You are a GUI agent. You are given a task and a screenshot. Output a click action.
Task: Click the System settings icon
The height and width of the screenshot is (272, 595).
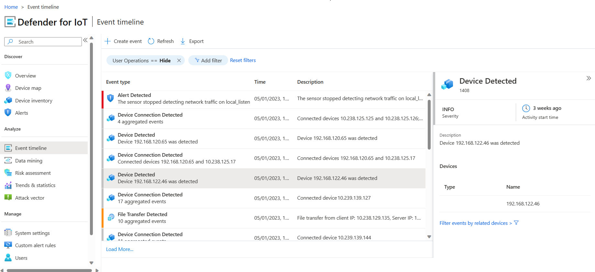coord(8,233)
